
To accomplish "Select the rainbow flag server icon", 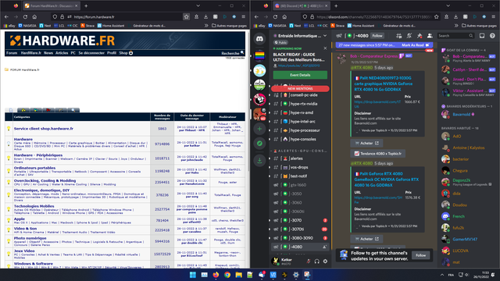I will 259,55.
